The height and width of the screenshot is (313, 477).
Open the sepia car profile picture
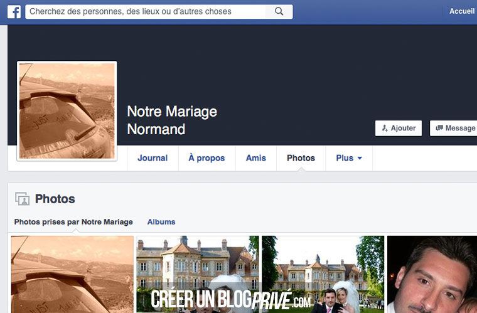(x=67, y=111)
